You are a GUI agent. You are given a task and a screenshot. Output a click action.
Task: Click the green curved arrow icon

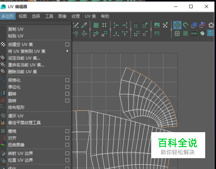point(186,25)
